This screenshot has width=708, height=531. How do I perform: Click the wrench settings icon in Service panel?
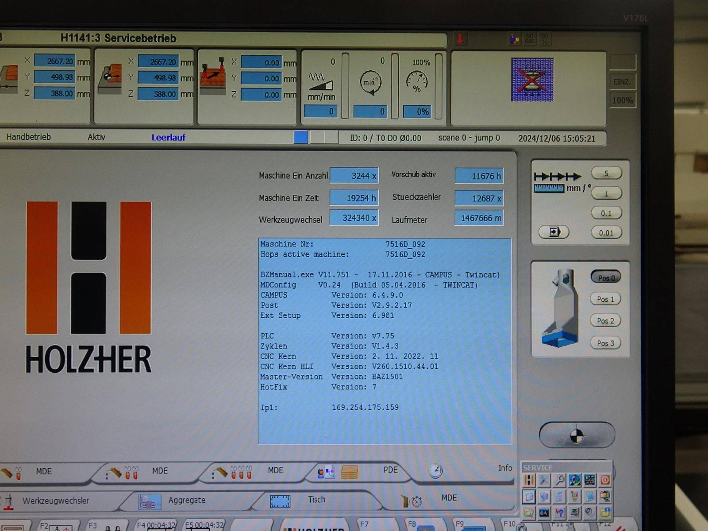559,480
